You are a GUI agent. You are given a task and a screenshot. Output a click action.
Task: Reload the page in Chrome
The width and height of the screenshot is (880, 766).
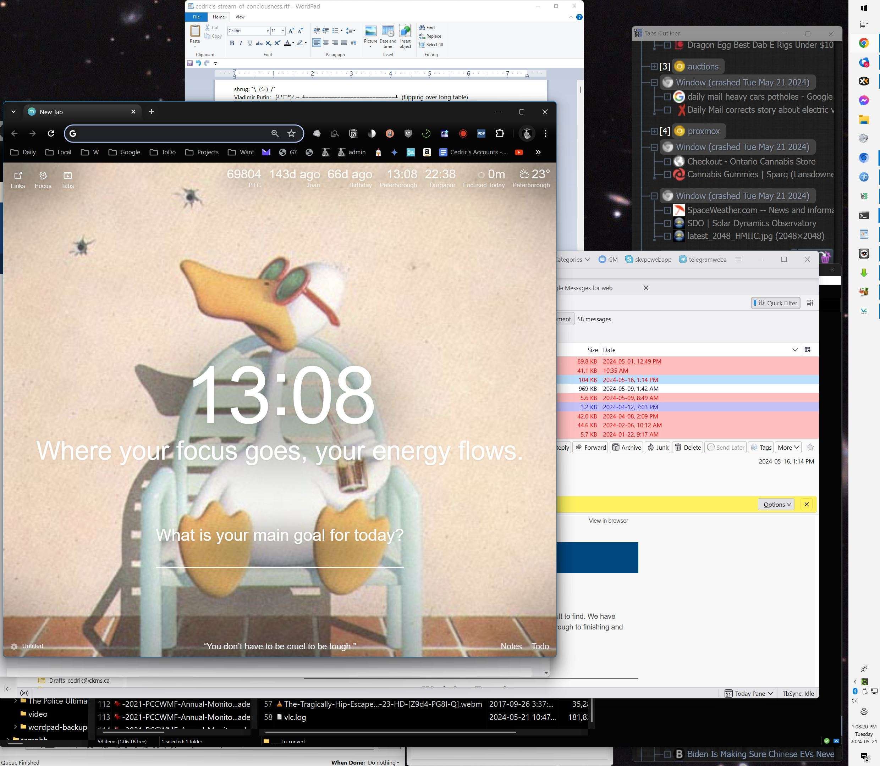click(51, 134)
